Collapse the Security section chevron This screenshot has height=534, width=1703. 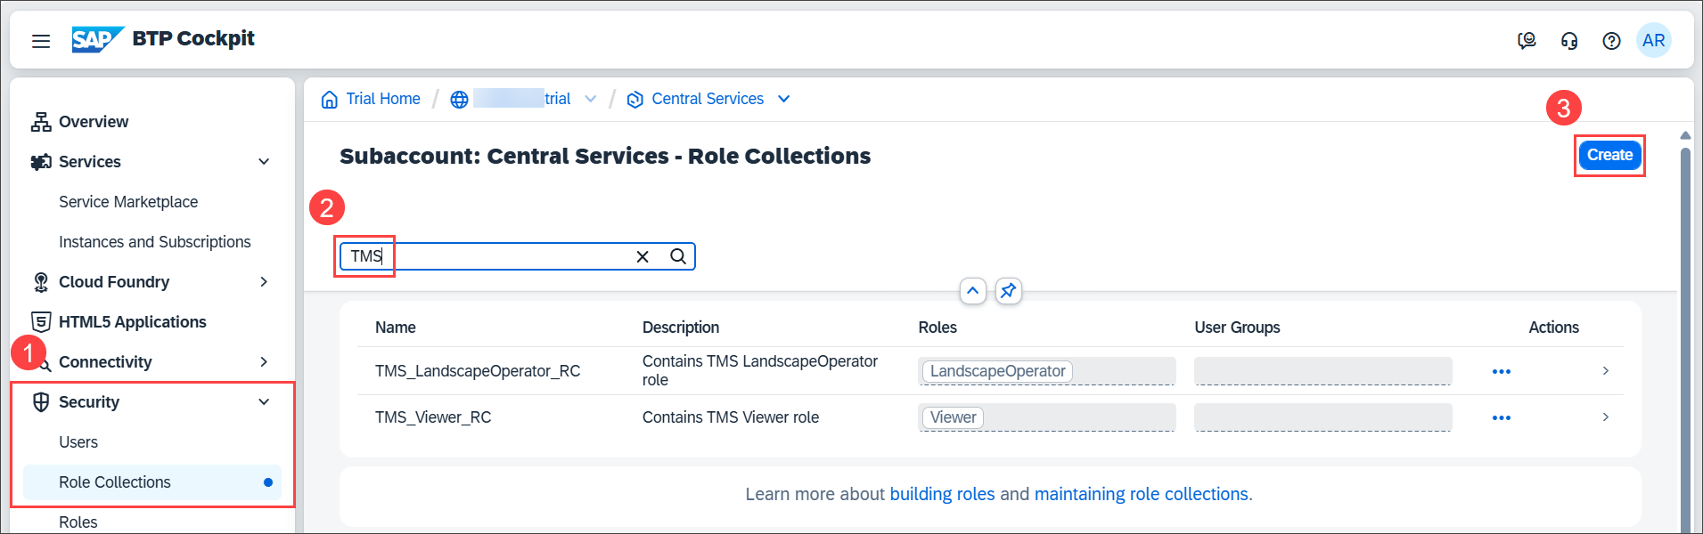[264, 402]
